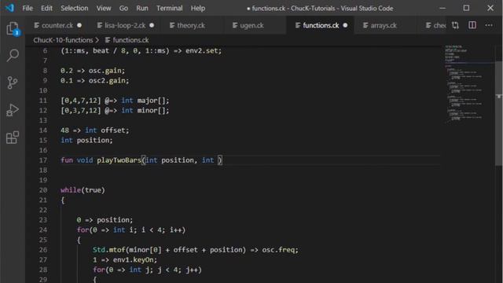This screenshot has width=503, height=283.
Task: Click the 'major[]' array declaration
Action: pyautogui.click(x=152, y=101)
